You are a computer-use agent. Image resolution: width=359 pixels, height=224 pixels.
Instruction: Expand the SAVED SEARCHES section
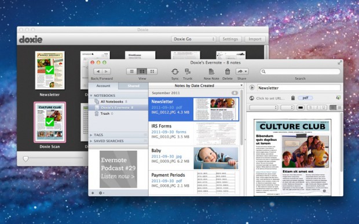click(91, 141)
